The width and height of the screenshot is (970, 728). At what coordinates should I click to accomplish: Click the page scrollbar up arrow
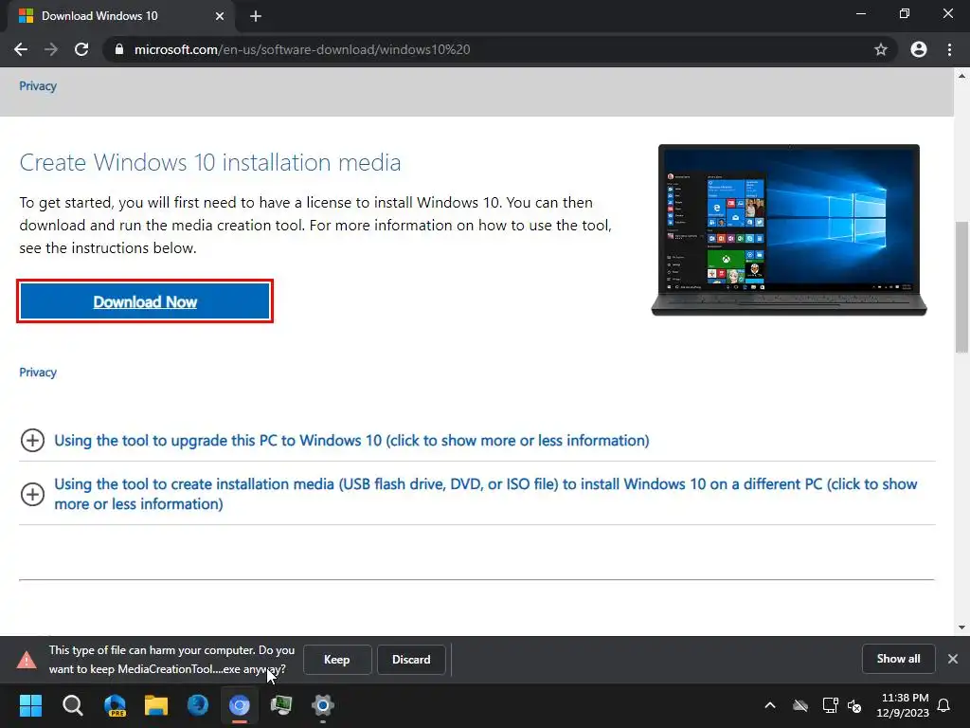[961, 76]
